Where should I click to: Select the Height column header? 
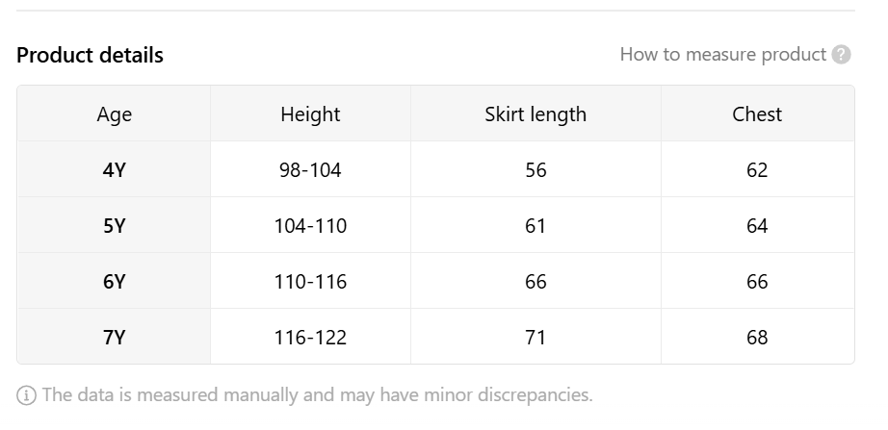(310, 114)
